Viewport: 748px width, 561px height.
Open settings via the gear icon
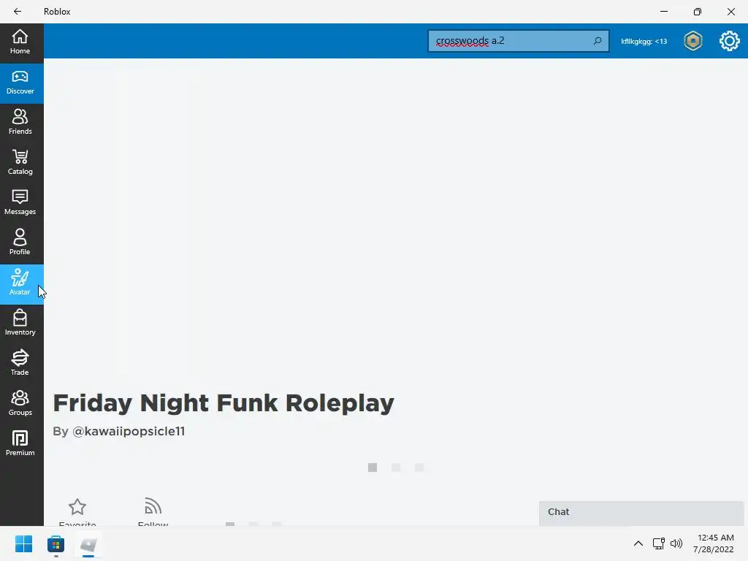pyautogui.click(x=730, y=41)
